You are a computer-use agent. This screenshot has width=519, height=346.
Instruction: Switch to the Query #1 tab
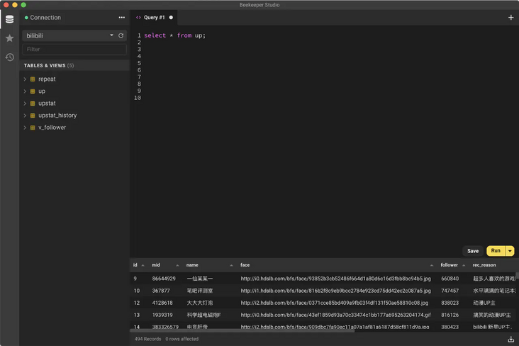tap(154, 17)
